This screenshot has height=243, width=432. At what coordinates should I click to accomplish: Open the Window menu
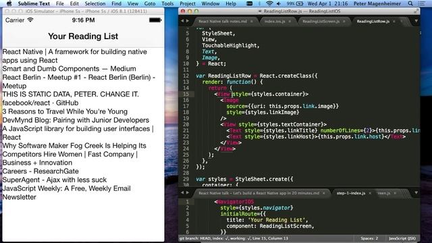(x=211, y=3)
